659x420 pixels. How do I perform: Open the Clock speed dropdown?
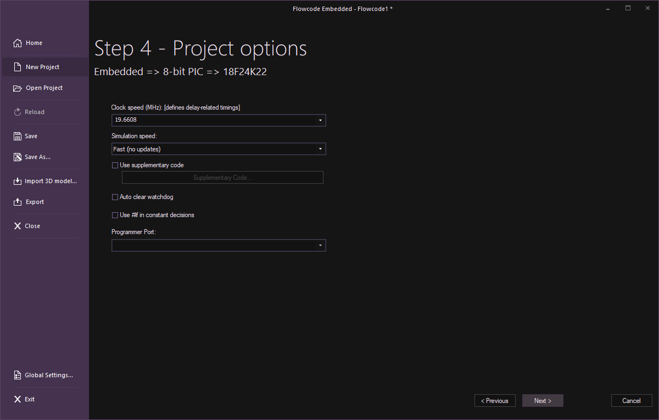pos(320,120)
